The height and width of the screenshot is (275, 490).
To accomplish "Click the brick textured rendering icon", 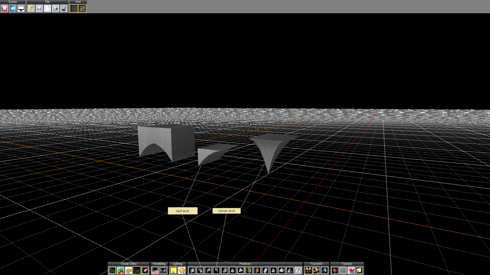I will [155, 270].
